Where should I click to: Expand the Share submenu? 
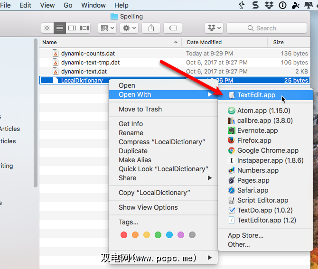[x=163, y=178]
